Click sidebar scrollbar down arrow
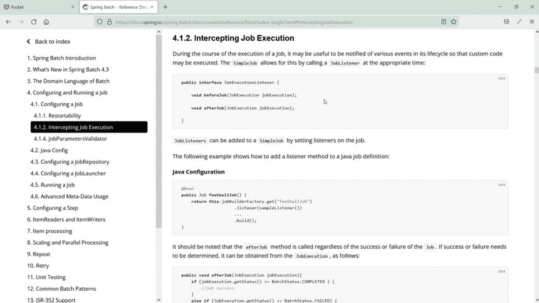The image size is (539, 303). tap(158, 300)
